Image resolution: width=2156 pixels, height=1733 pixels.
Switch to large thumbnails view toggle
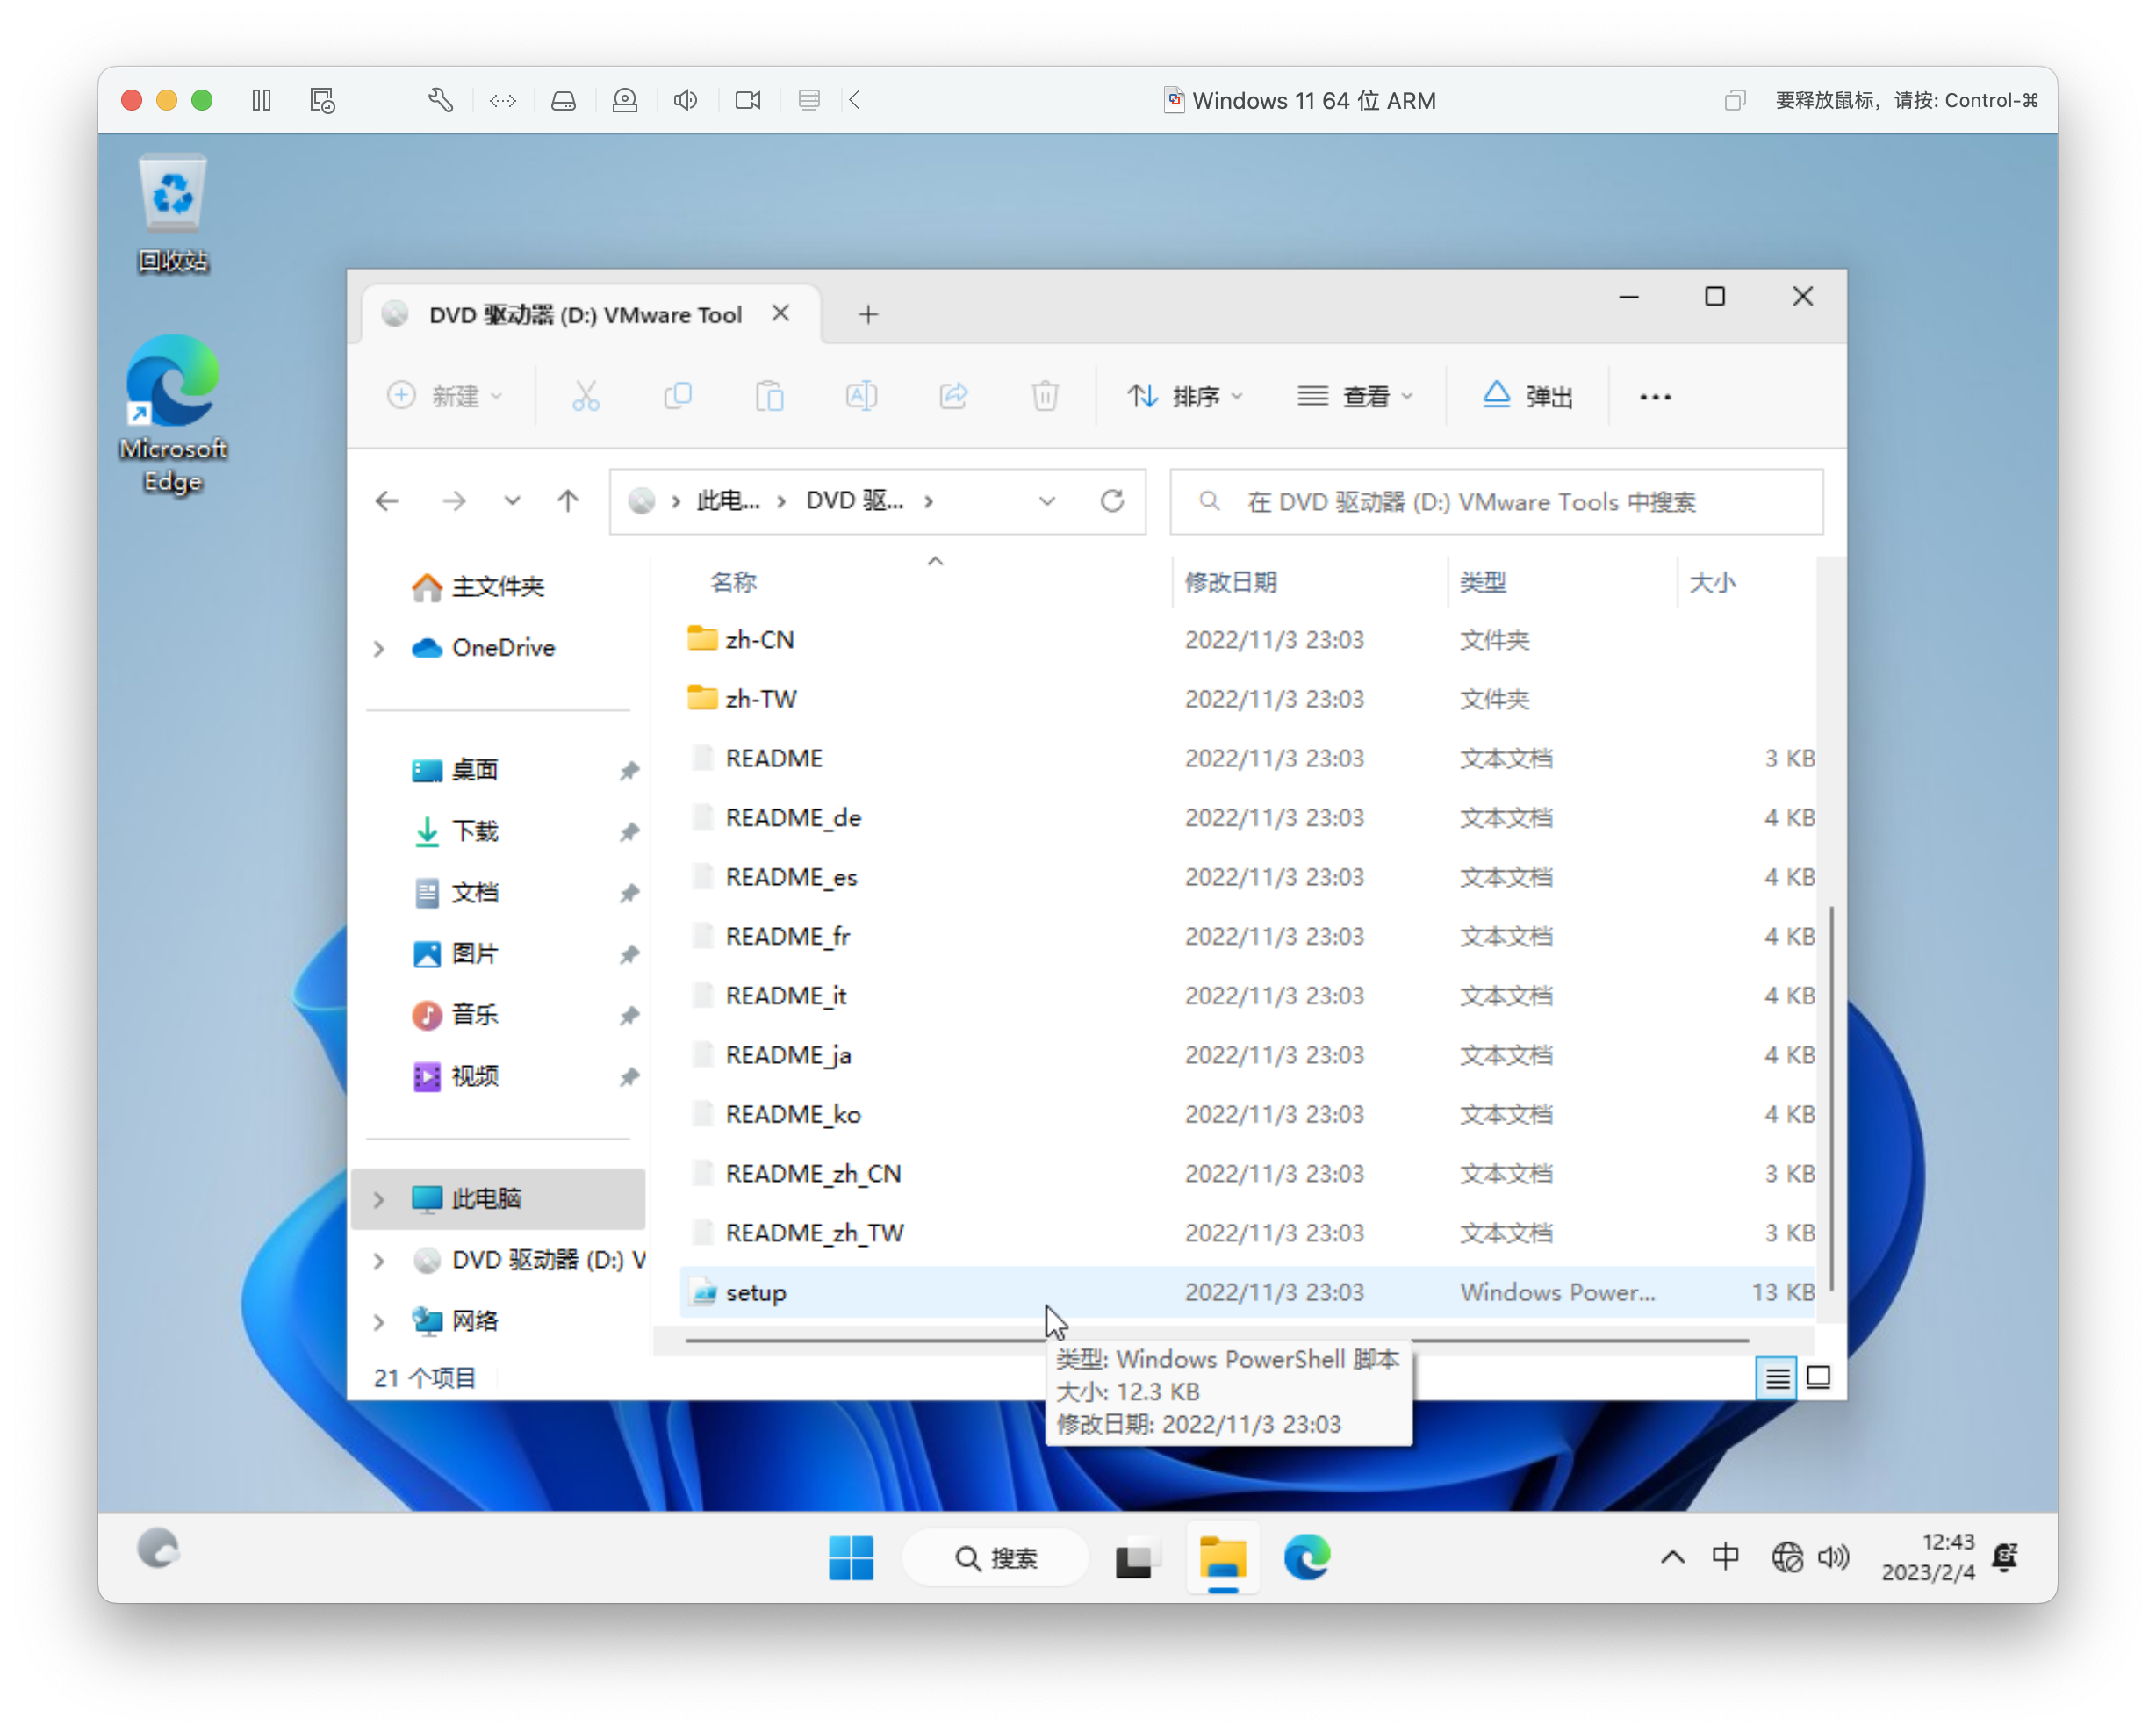pyautogui.click(x=1819, y=1378)
